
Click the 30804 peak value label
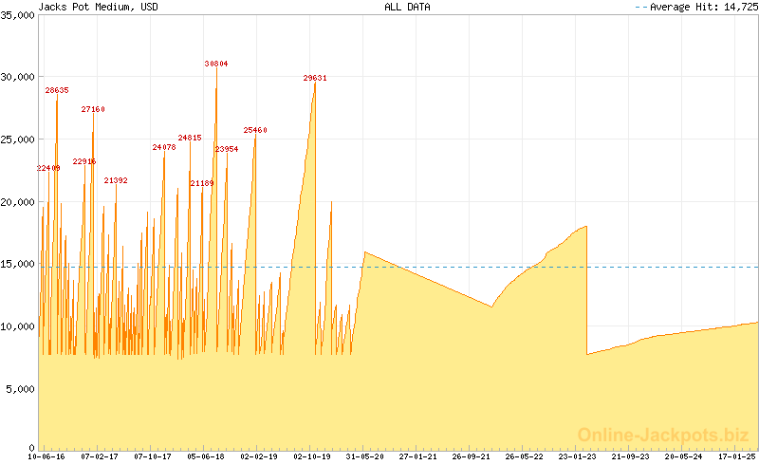pos(216,64)
